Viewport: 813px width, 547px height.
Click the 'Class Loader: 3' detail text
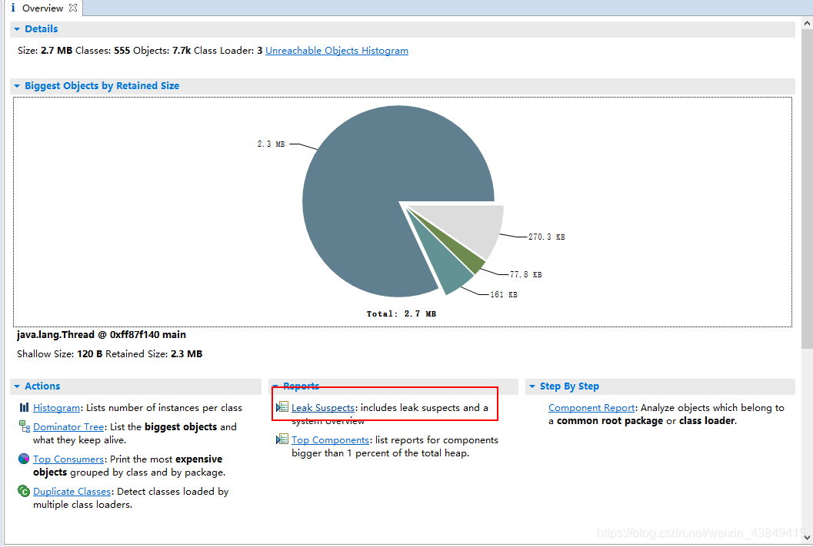pyautogui.click(x=228, y=50)
